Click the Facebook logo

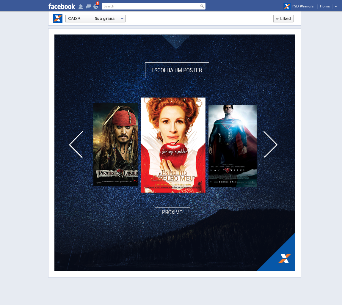[x=62, y=6]
